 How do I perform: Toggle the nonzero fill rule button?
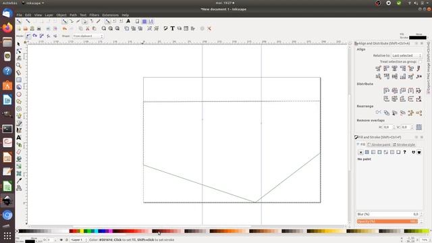click(419, 152)
